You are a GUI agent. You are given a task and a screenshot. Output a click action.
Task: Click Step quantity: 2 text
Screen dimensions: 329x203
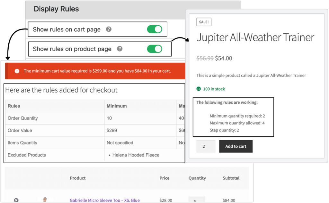[224, 130]
